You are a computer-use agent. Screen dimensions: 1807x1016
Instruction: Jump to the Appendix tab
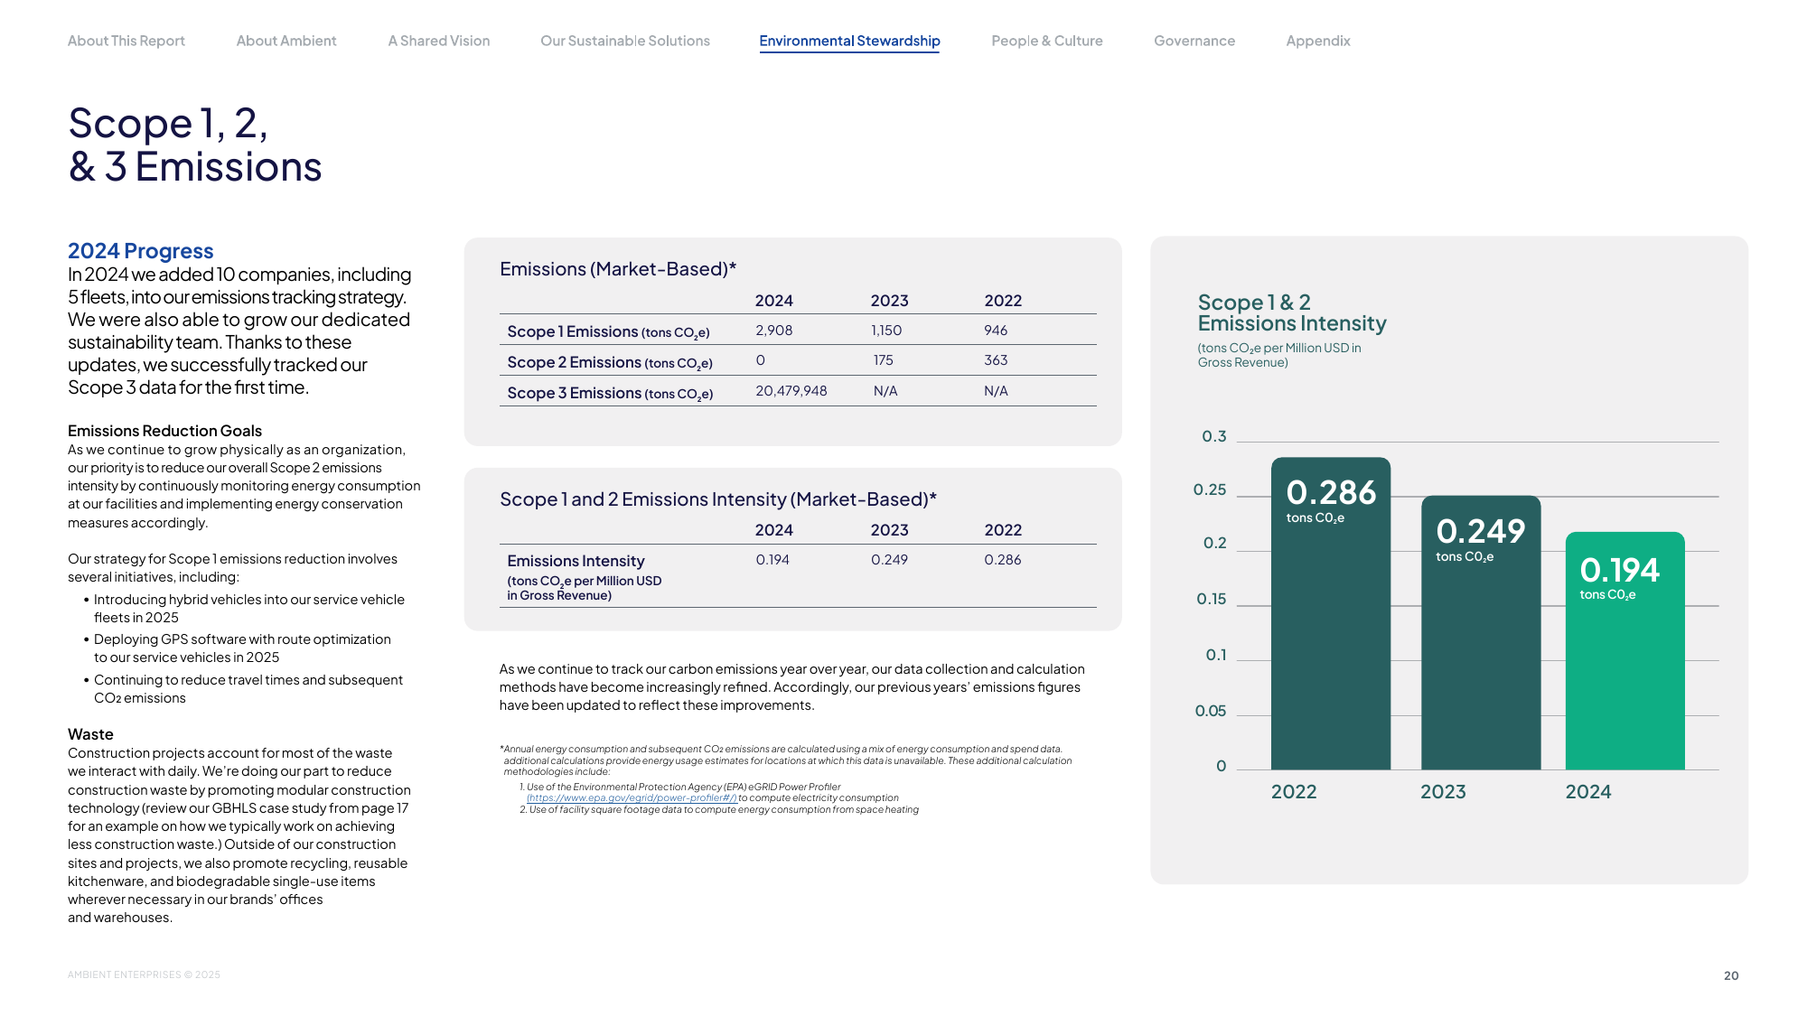click(1318, 41)
